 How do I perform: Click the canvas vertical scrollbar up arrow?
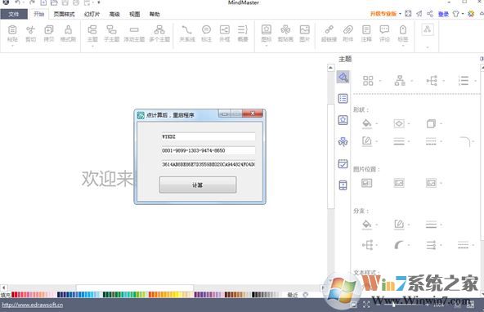[330, 68]
